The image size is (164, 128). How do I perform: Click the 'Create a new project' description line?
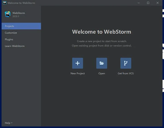102,41
